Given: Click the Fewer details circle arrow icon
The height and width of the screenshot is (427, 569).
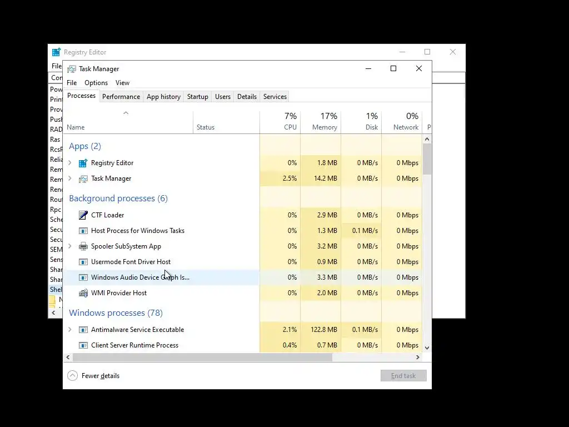Looking at the screenshot, I should (x=73, y=376).
